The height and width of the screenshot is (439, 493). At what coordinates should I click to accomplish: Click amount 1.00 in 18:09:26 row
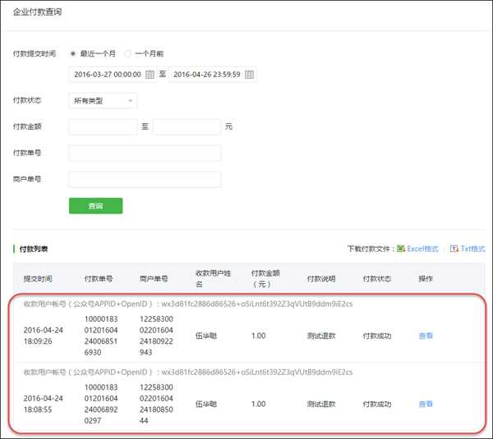[x=259, y=336]
